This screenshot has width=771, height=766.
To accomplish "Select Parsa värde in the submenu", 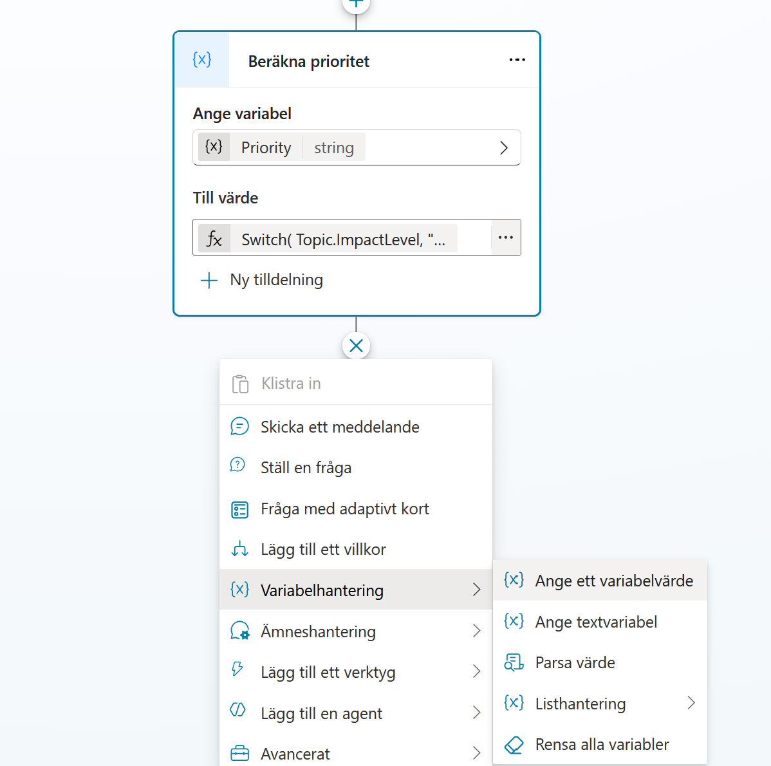I will pyautogui.click(x=600, y=662).
